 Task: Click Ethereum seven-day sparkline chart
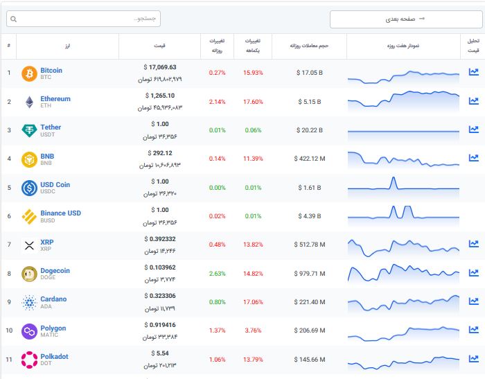click(403, 100)
